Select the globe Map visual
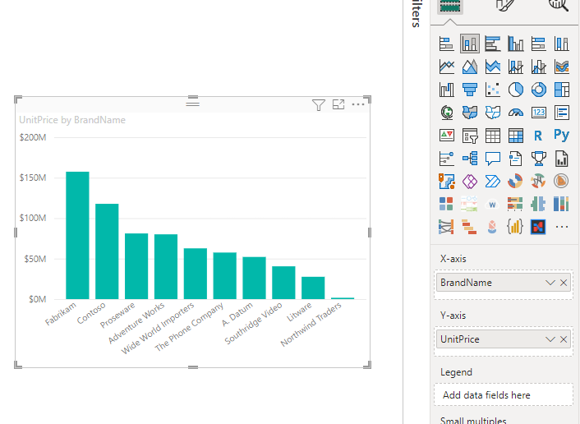Screen dimensions: 580x424 (447, 113)
